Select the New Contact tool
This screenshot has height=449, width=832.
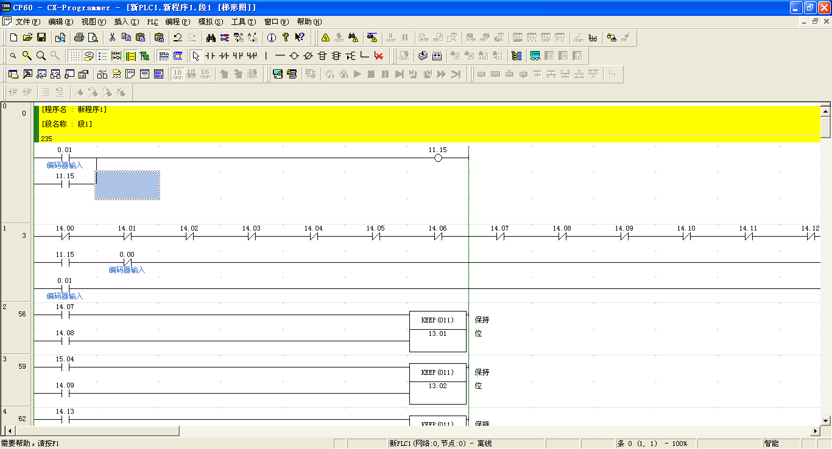(210, 56)
